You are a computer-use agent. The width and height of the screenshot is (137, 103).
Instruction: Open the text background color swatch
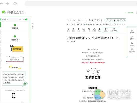point(78,24)
